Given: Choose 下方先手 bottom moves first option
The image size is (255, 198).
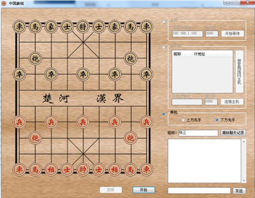Looking at the screenshot, I should click(225, 120).
